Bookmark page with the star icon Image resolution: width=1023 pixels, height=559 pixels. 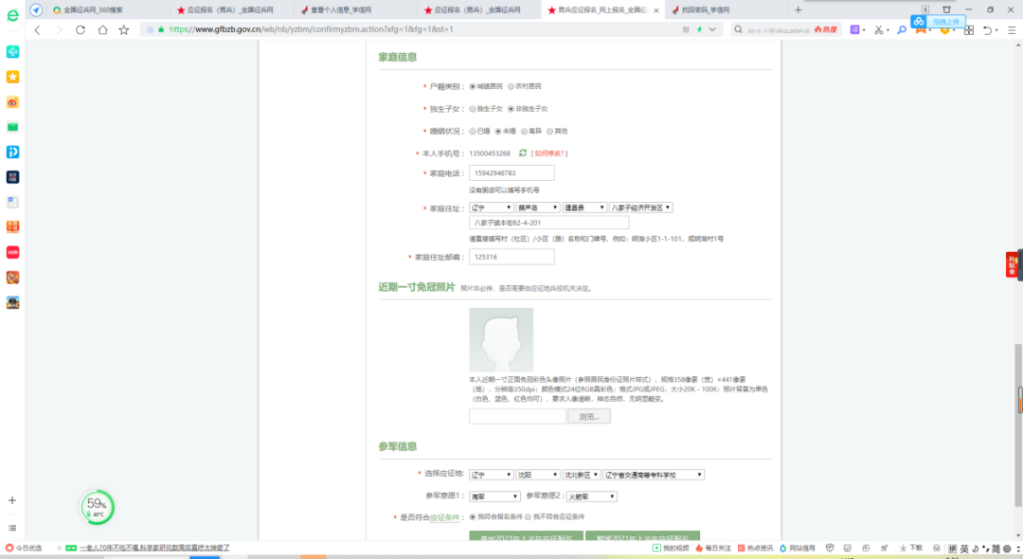[124, 29]
